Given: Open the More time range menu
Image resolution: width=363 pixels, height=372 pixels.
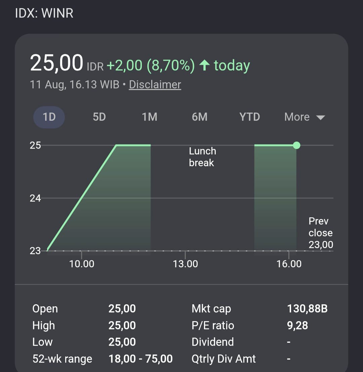Looking at the screenshot, I should (x=305, y=117).
